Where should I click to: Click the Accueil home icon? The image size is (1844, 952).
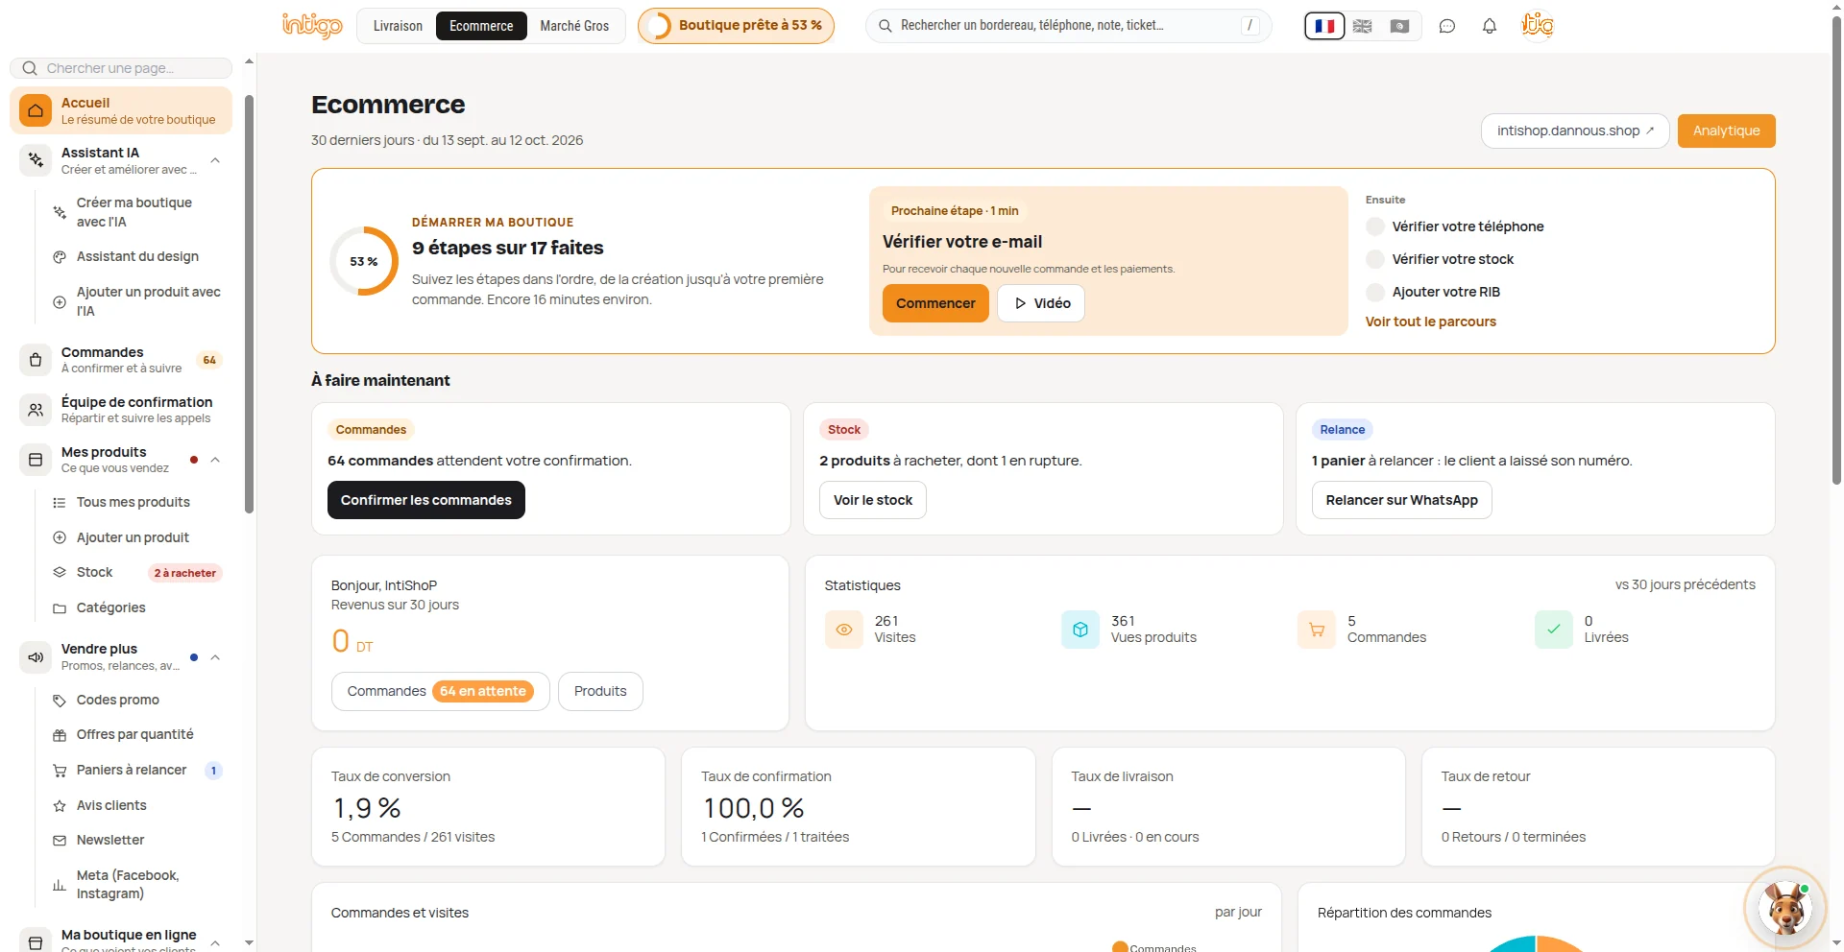tap(36, 110)
